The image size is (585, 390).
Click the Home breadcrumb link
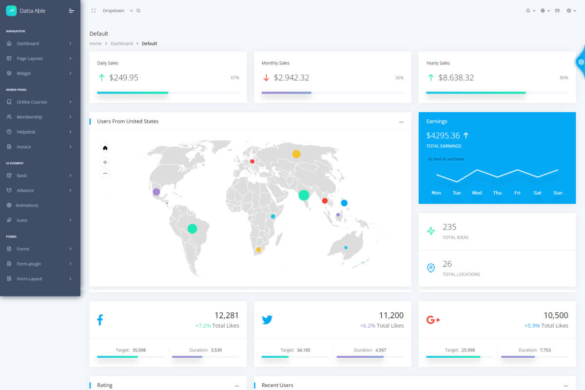click(96, 43)
